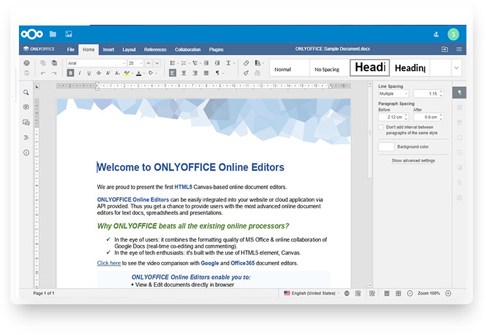Toggle Align right
The height and width of the screenshot is (335, 486).
pyautogui.click(x=195, y=73)
